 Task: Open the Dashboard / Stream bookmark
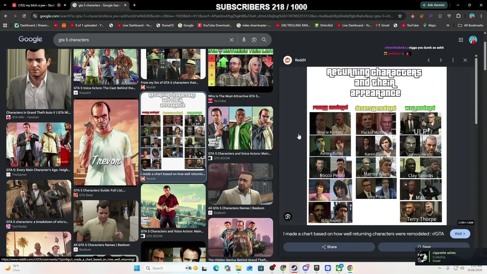click(x=32, y=25)
